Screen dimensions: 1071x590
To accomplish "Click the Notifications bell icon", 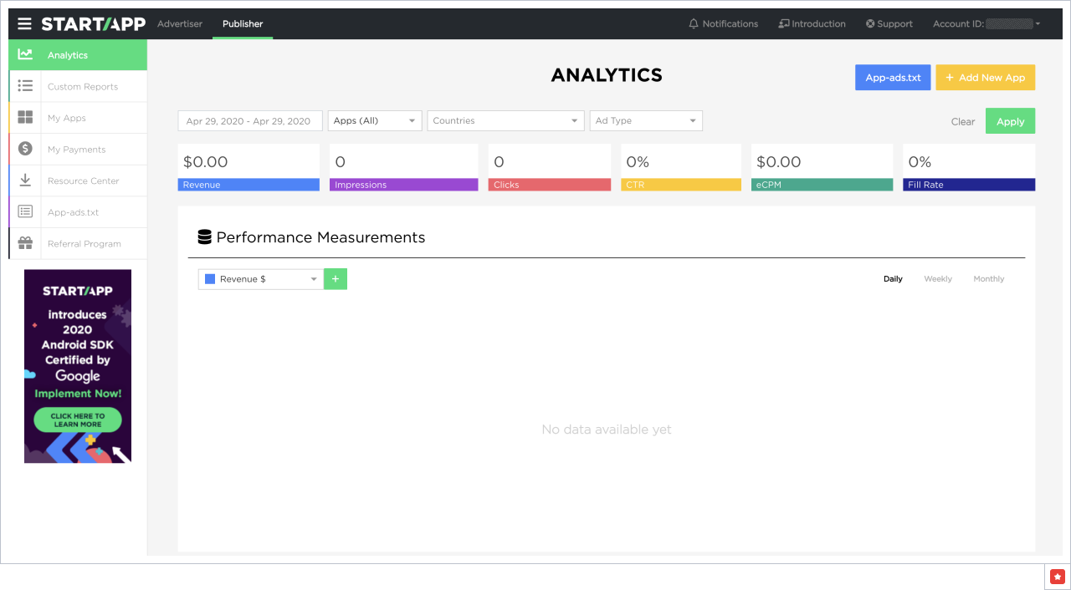I will [694, 24].
